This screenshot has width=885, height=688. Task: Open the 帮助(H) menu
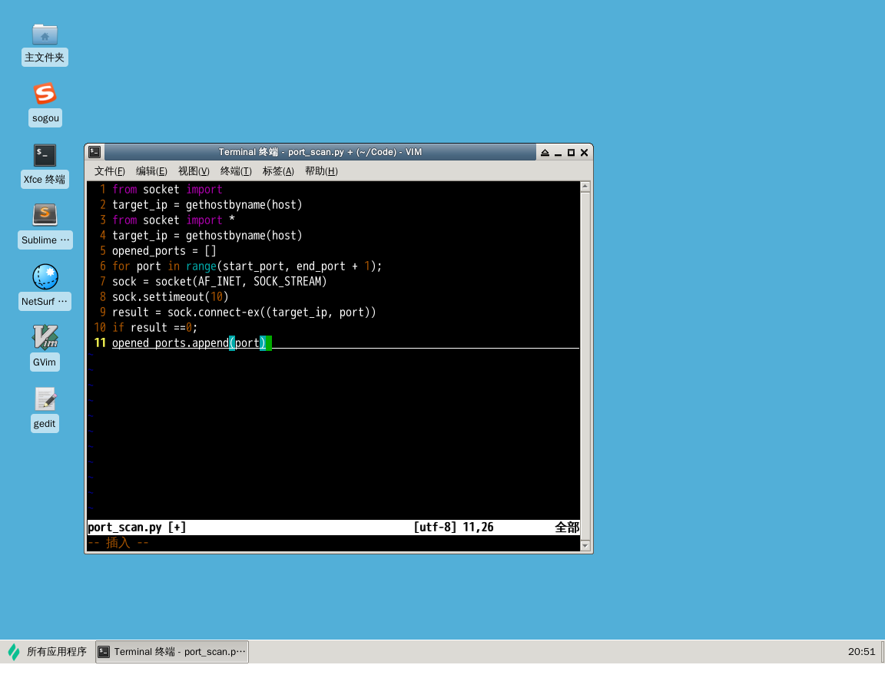(x=321, y=171)
